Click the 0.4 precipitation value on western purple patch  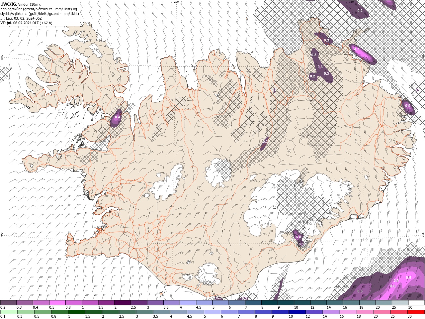117,117
